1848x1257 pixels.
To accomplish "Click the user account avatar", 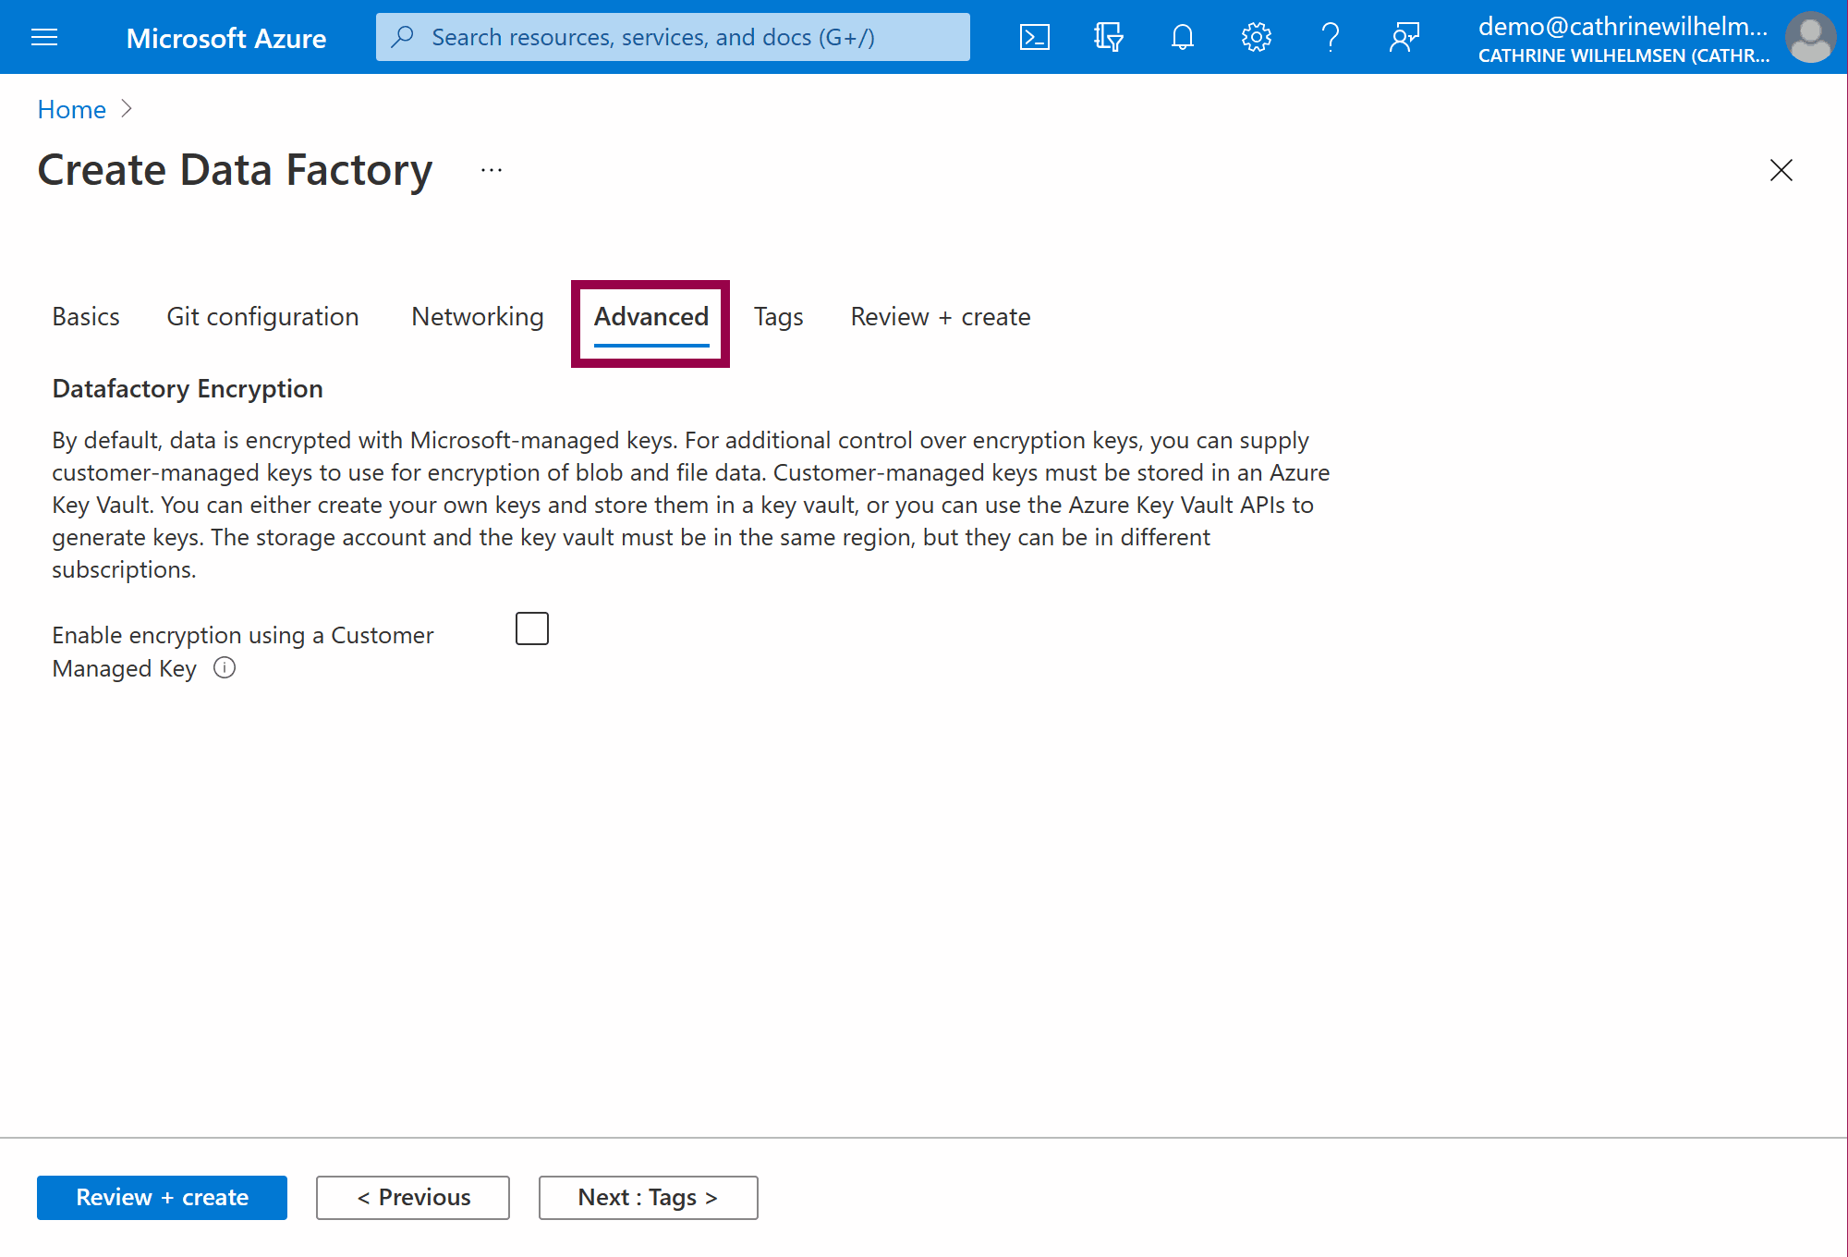I will 1809,37.
